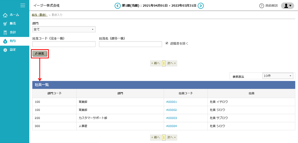Viewport: 298px width, 143px height.
Task: Go to next fiscal period arrow
Action: tap(201, 6)
